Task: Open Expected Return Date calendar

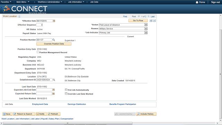Action: click(53, 94)
